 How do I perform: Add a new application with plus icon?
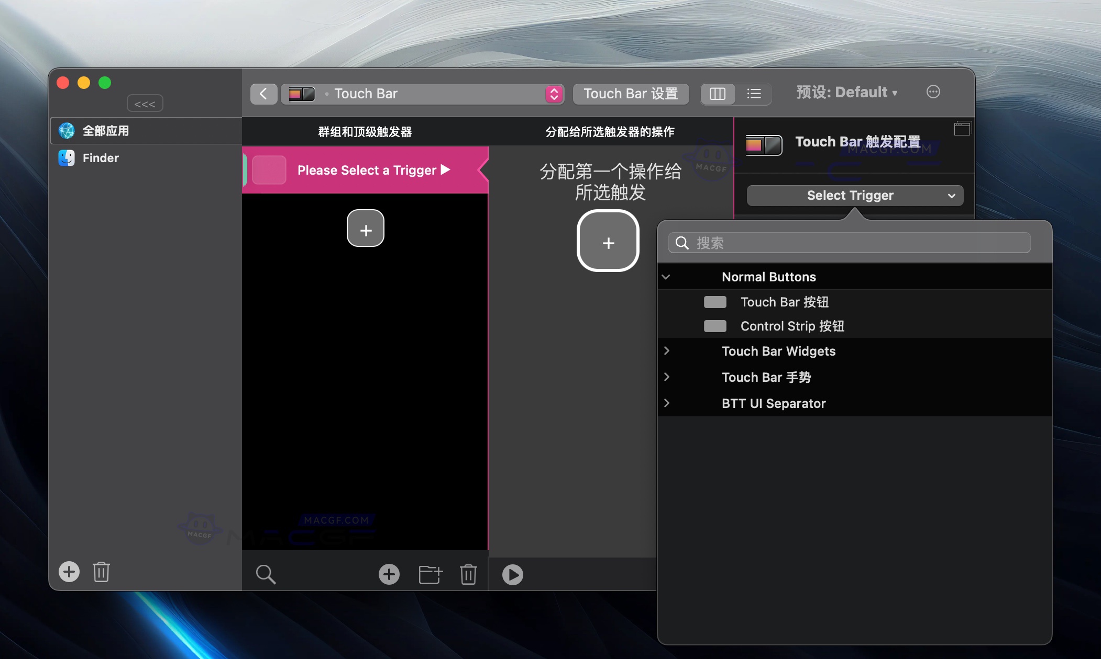click(69, 572)
